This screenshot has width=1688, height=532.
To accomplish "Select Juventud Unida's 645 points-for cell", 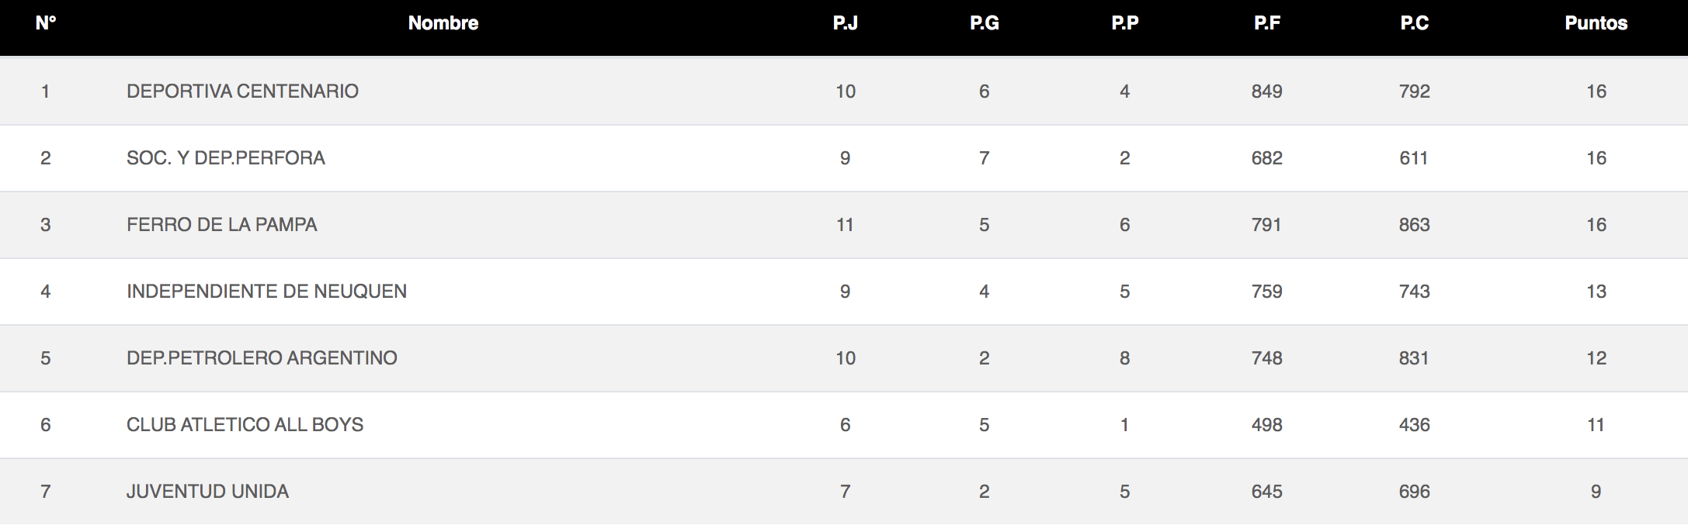I will (x=1266, y=492).
